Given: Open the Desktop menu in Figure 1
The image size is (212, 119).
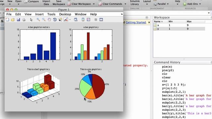Looking at the screenshot, I should (65, 14).
